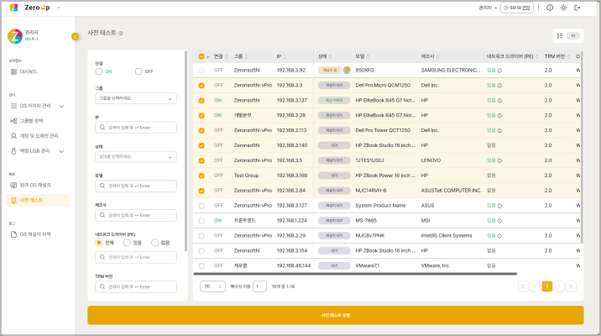Select the 있음 network driver radio button
601x336 pixels.
point(127,243)
